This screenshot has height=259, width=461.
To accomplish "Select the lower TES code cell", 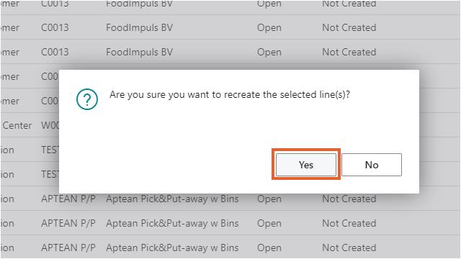I will [x=50, y=174].
